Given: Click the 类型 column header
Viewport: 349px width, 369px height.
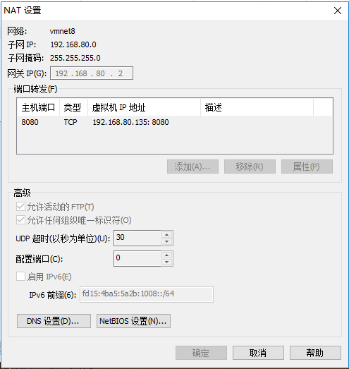Looking at the screenshot, I should tap(73, 107).
